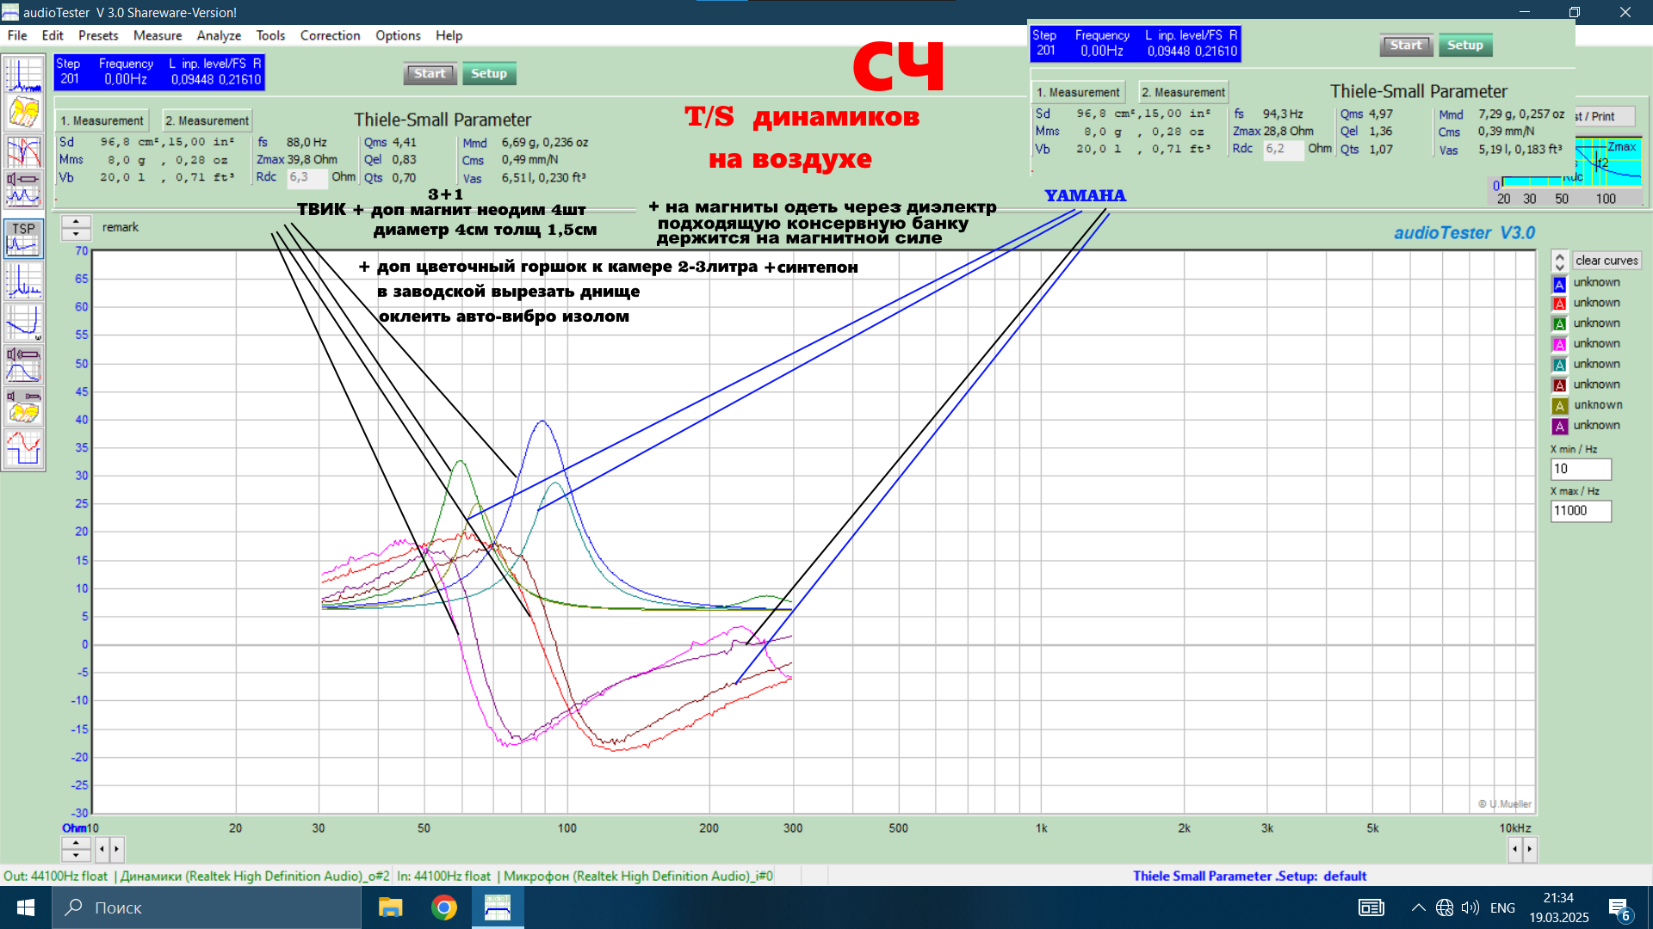This screenshot has height=929, width=1653.
Task: Open the impedance/phase curves tool icon
Action: tap(23, 152)
